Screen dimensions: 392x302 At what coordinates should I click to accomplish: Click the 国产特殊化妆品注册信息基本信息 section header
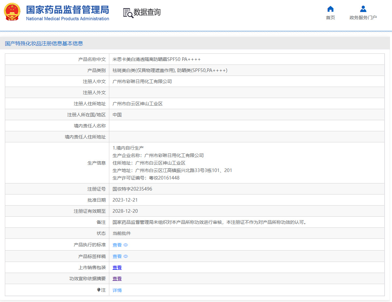[x=44, y=43]
